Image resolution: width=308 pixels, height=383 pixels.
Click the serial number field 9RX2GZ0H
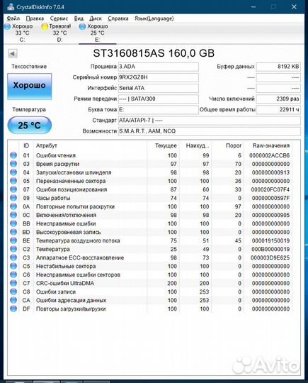click(159, 77)
